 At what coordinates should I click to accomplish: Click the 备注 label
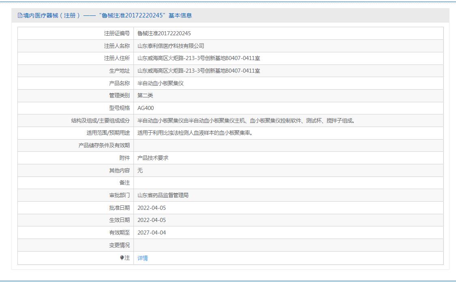[x=125, y=183]
